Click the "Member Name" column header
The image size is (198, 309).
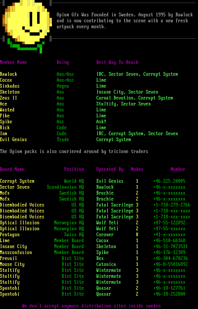coord(13,62)
